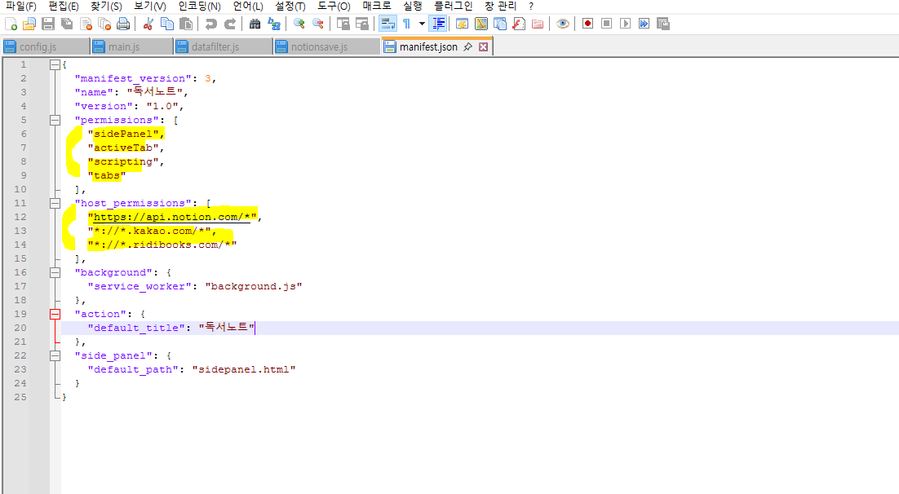Toggle the indent guide button
Screen dimensions: 899x494
pyautogui.click(x=439, y=24)
